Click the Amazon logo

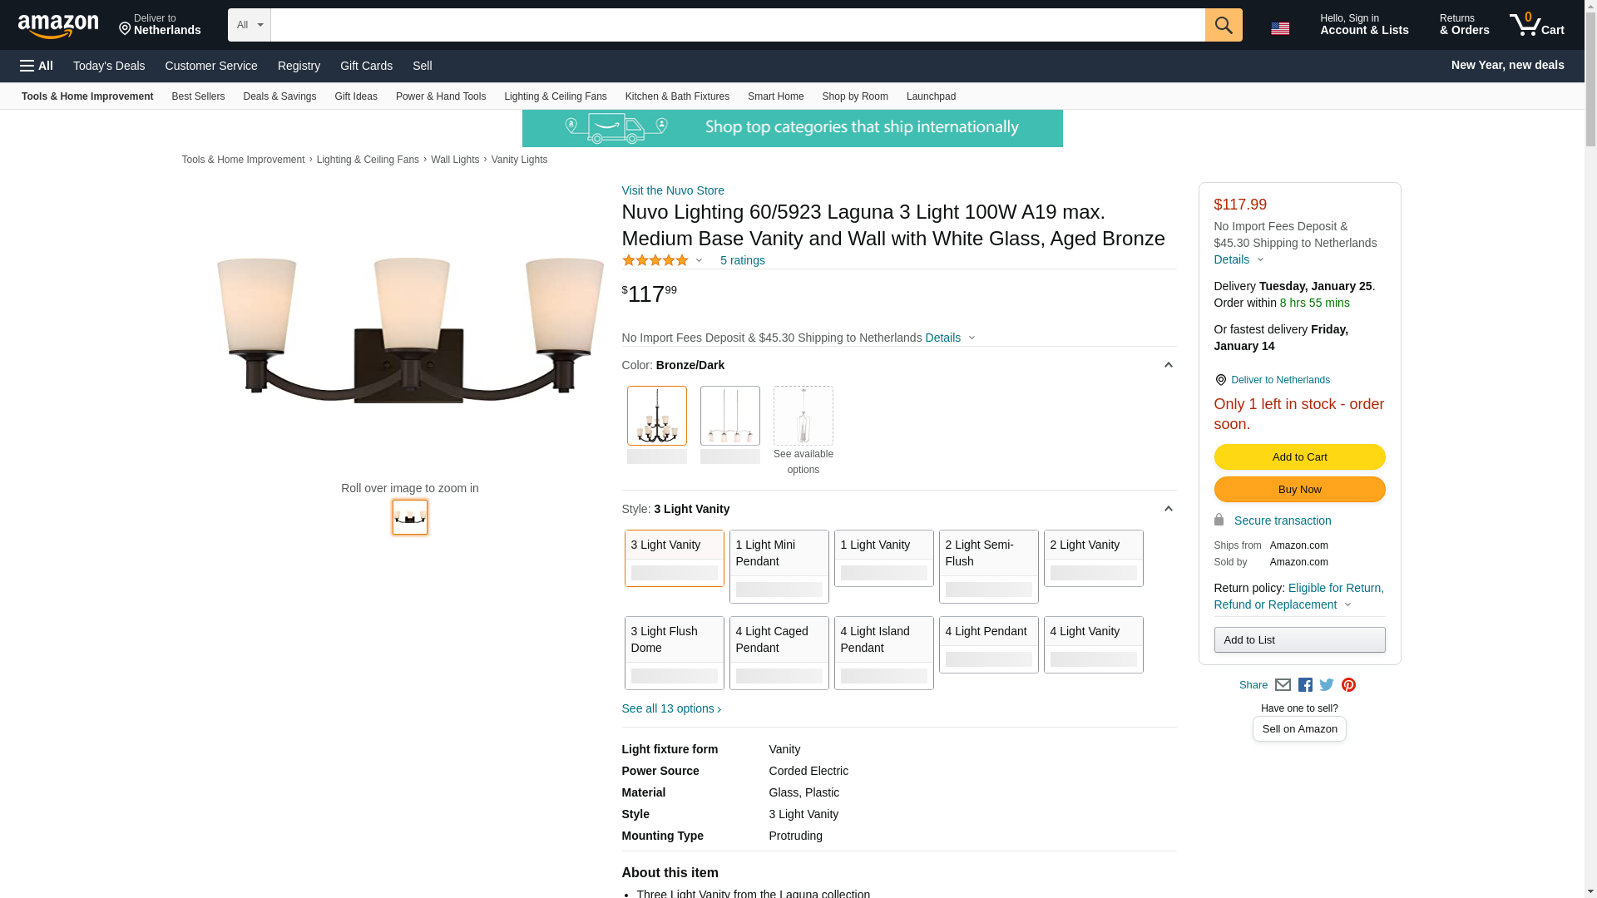point(58,26)
